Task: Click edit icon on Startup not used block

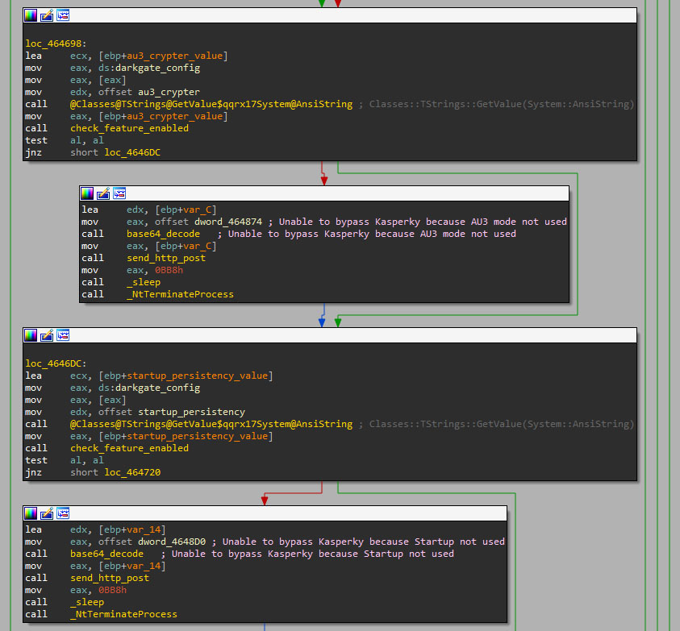Action: 47,513
